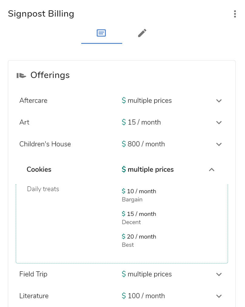
Task: Click the Cookies offering header
Action: pos(39,170)
